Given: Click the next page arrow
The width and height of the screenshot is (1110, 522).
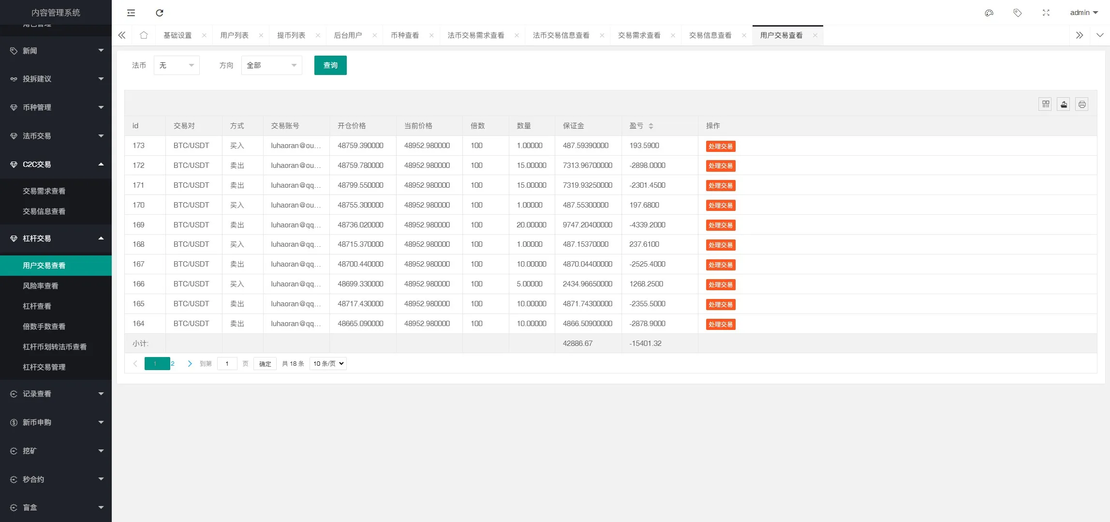Looking at the screenshot, I should [x=190, y=363].
